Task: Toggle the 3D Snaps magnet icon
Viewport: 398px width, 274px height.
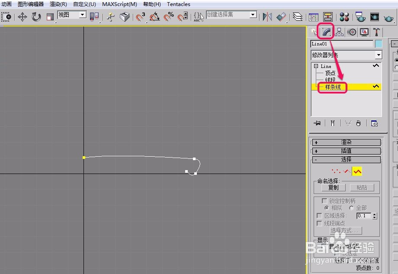Action: (x=140, y=17)
